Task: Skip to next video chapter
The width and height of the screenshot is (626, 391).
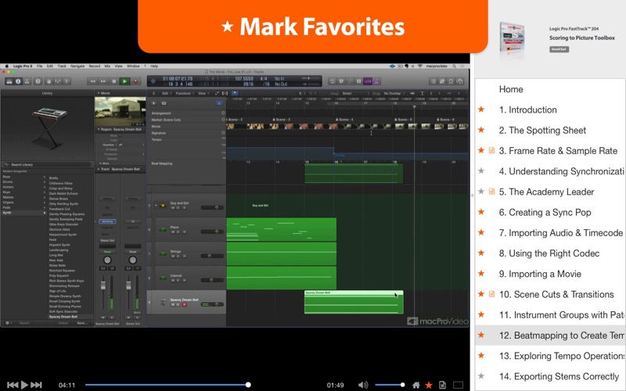Action: [36, 385]
